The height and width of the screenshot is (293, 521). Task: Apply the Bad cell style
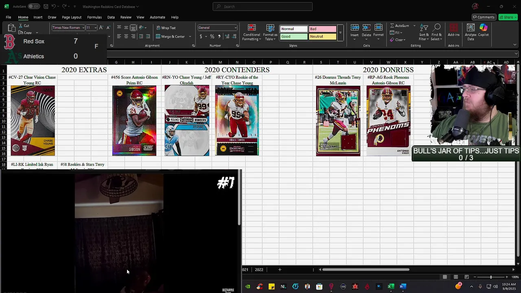[x=322, y=29]
